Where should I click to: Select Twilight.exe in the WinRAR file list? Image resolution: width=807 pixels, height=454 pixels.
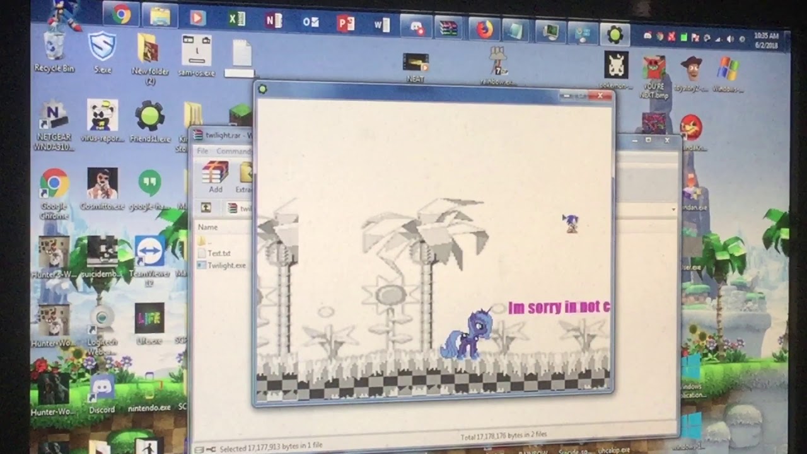pos(222,265)
